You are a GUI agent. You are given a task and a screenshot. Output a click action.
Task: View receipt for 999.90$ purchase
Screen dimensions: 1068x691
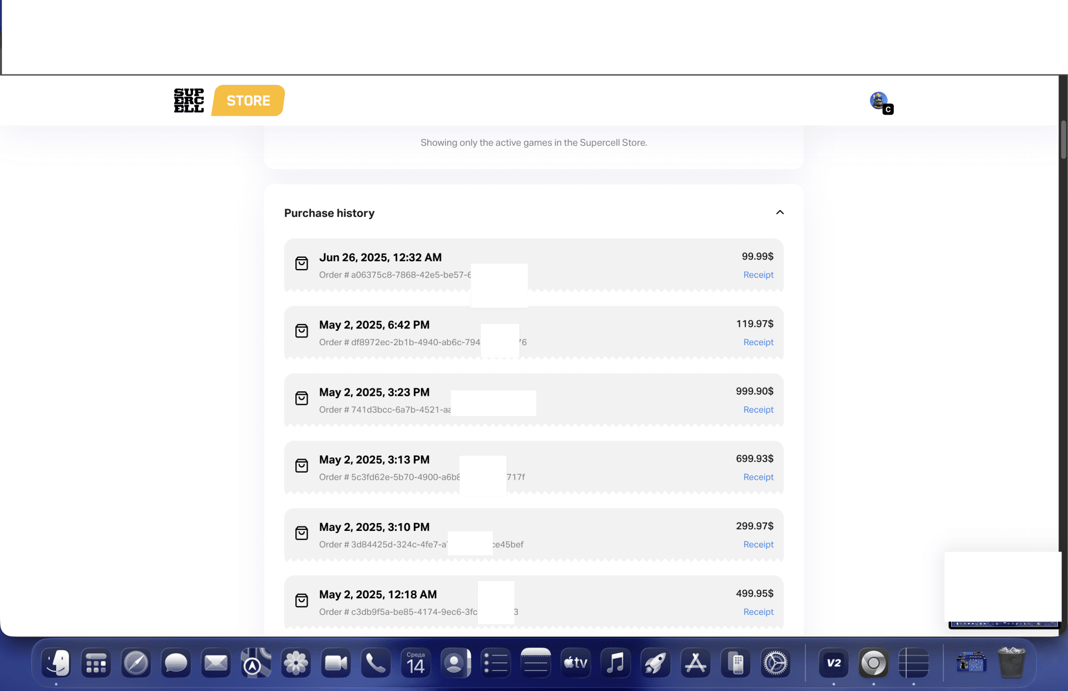(x=758, y=409)
